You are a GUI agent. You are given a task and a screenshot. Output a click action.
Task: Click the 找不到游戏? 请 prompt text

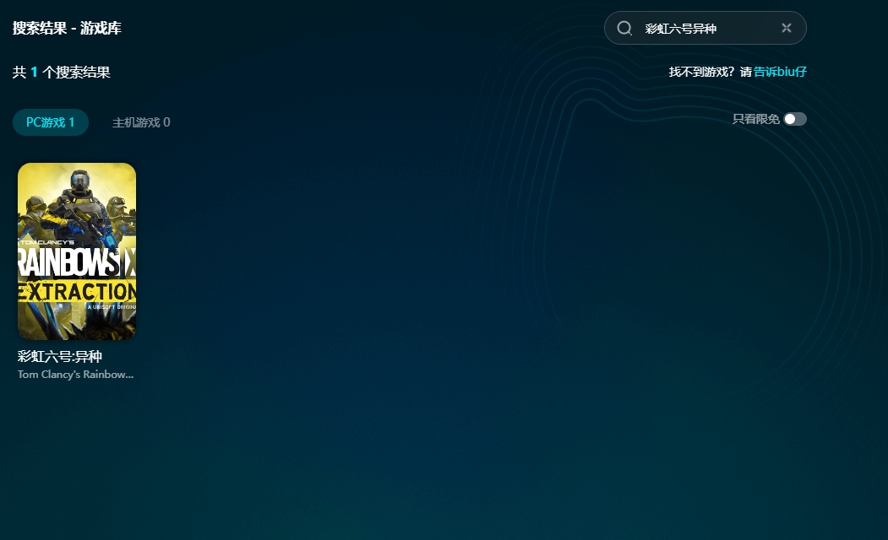(x=710, y=72)
